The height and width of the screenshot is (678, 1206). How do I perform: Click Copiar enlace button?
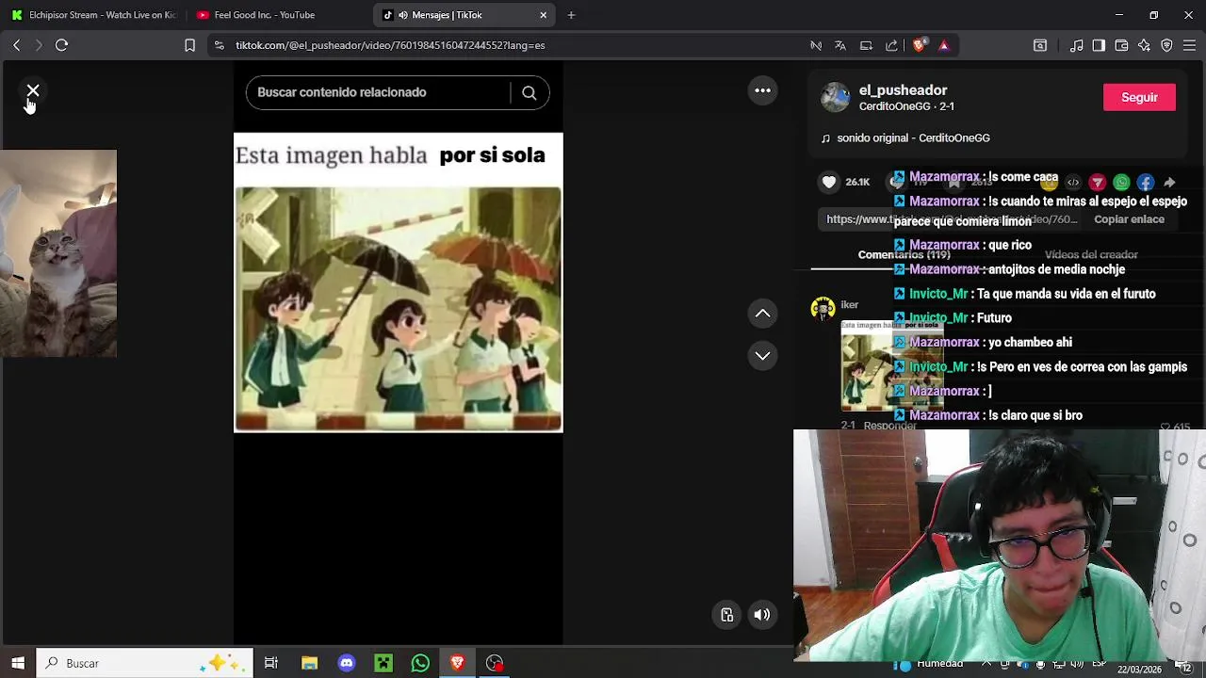[1129, 219]
